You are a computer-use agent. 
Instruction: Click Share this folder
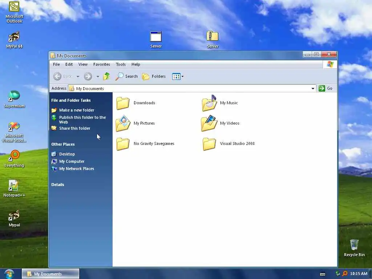coord(71,128)
